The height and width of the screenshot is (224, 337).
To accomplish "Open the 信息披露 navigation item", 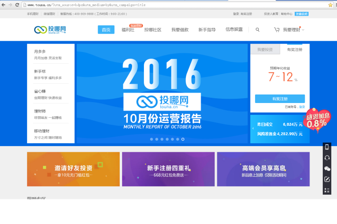I will tap(234, 29).
